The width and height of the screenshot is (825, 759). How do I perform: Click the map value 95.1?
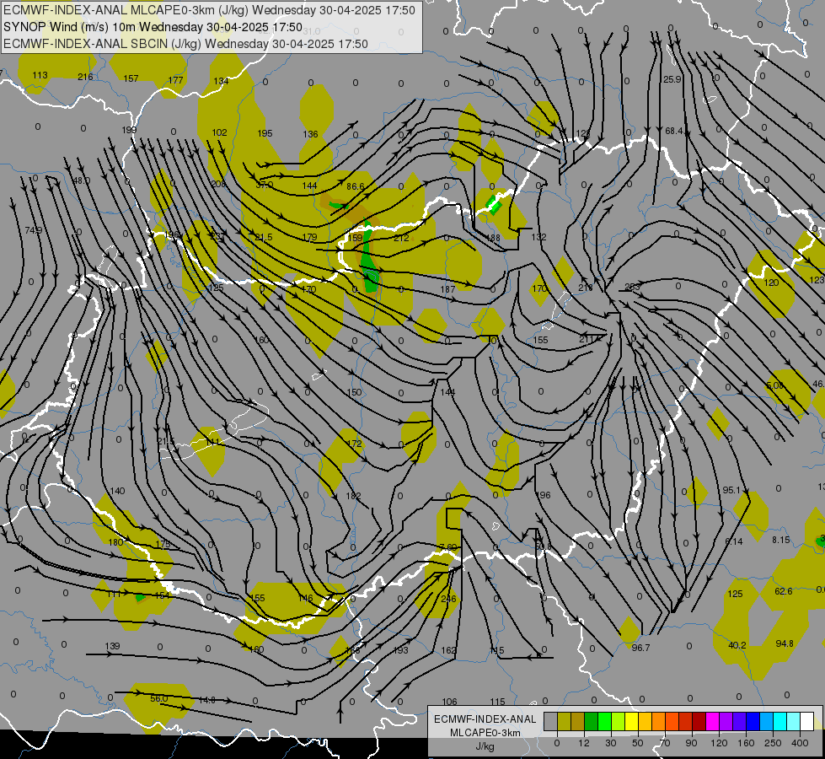(x=731, y=490)
